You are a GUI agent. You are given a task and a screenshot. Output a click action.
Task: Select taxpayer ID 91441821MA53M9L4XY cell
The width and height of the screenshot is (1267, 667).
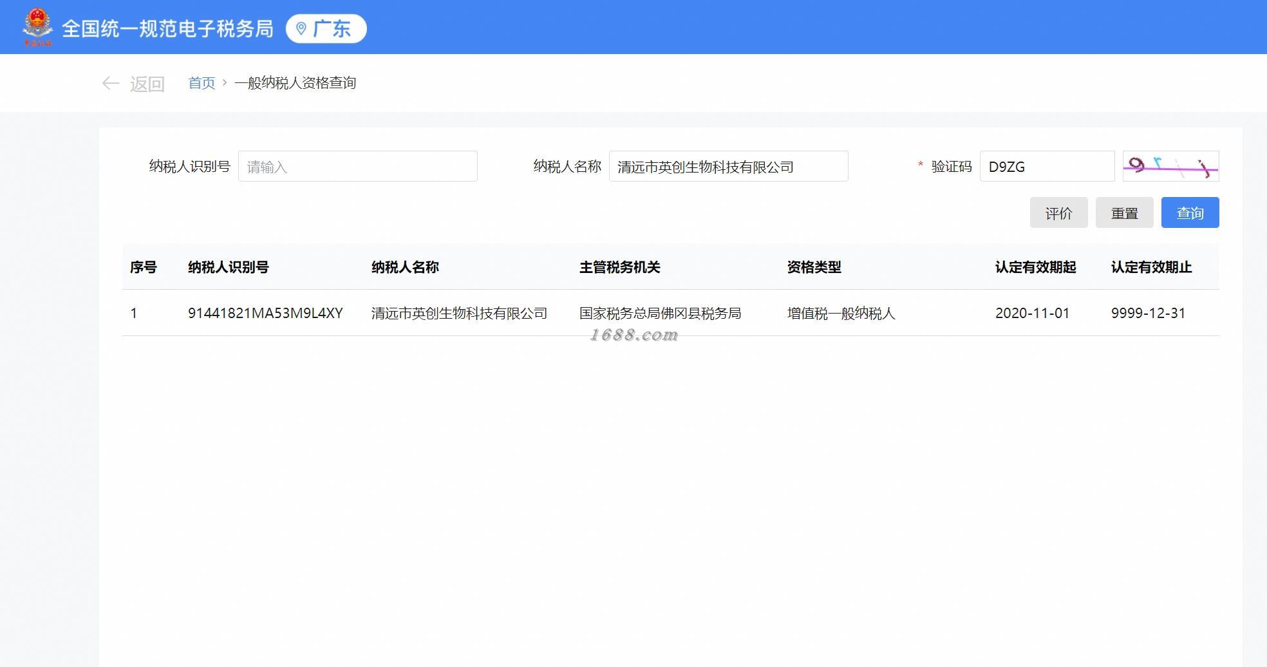point(265,313)
